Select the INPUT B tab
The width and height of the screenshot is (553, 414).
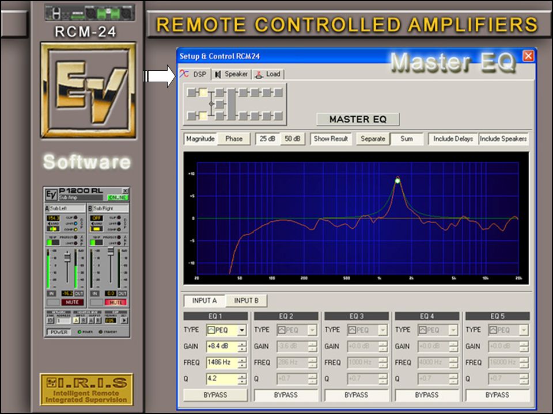246,301
